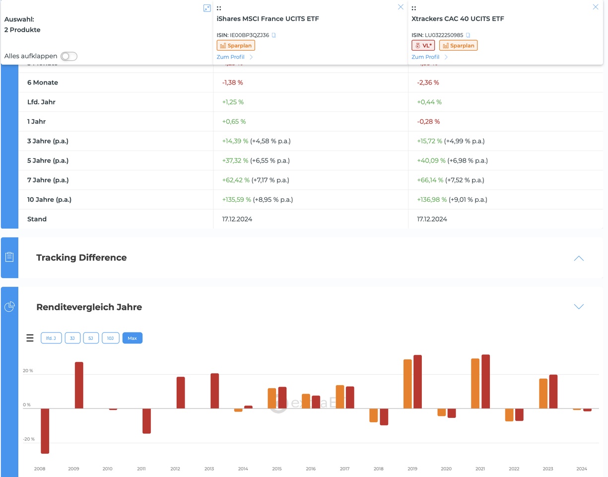Copy the ISIN IE00BP3QZJ36
Viewport: 608px width, 477px height.
coord(274,35)
